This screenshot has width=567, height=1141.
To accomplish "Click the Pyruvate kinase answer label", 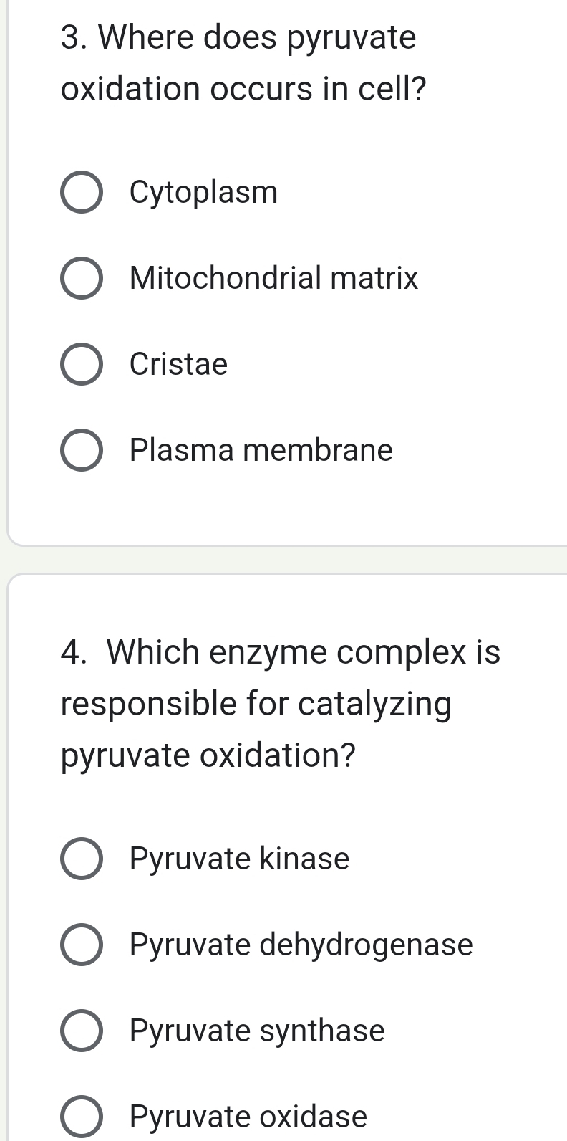I will 239,859.
